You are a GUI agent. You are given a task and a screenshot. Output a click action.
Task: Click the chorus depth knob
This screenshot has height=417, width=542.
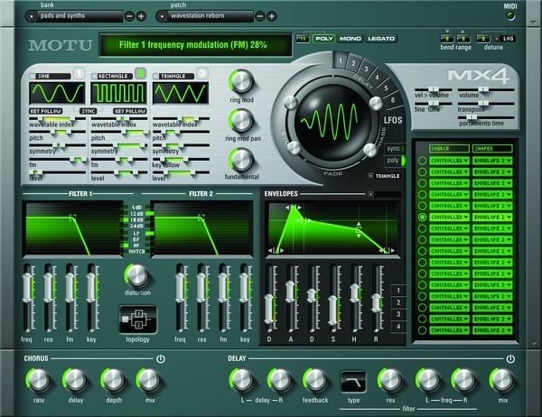[x=114, y=380]
